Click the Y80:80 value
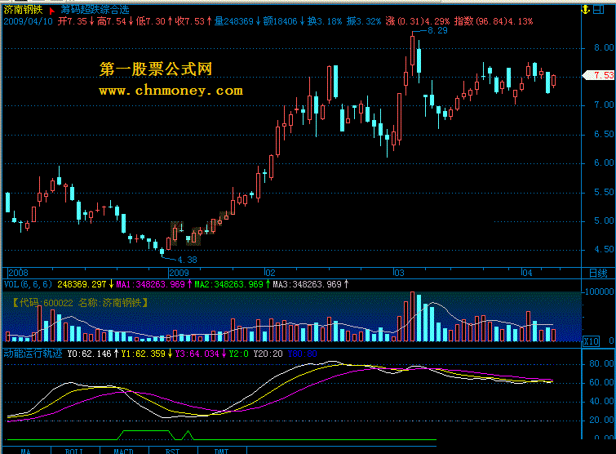The height and width of the screenshot is (454, 616). pyautogui.click(x=302, y=354)
